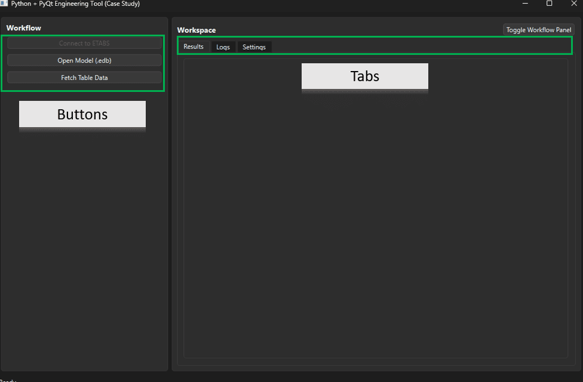
Task: Switch to the Logs tab
Action: 223,46
